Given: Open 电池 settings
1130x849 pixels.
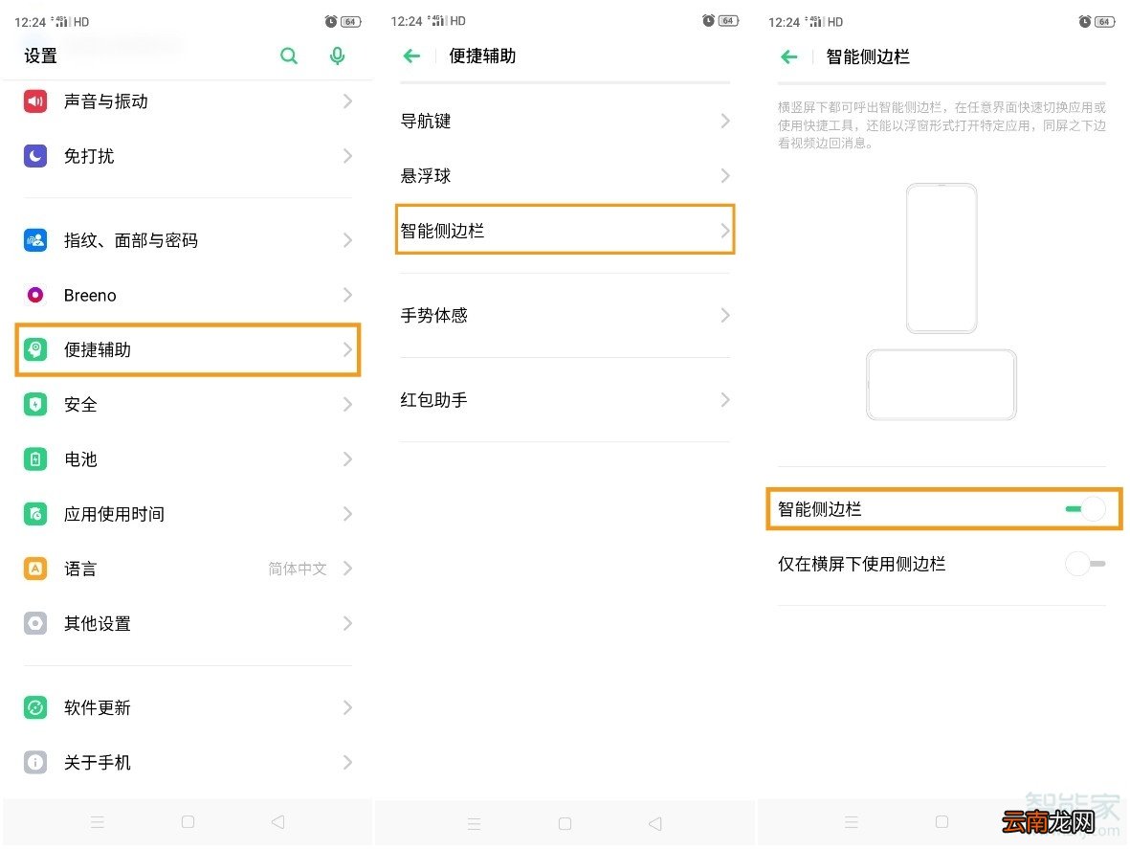Looking at the screenshot, I should tap(188, 459).
